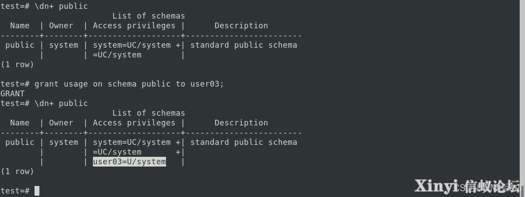Click the (1 row) text below highlighted entry
This screenshot has width=525, height=197.
pyautogui.click(x=17, y=172)
